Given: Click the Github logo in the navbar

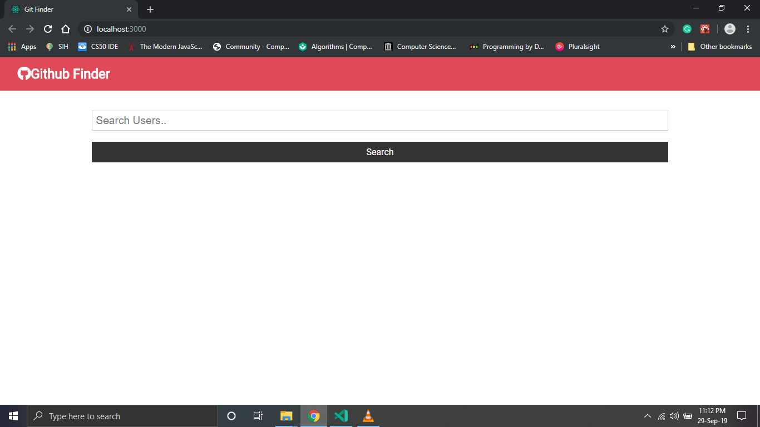Looking at the screenshot, I should pos(23,73).
